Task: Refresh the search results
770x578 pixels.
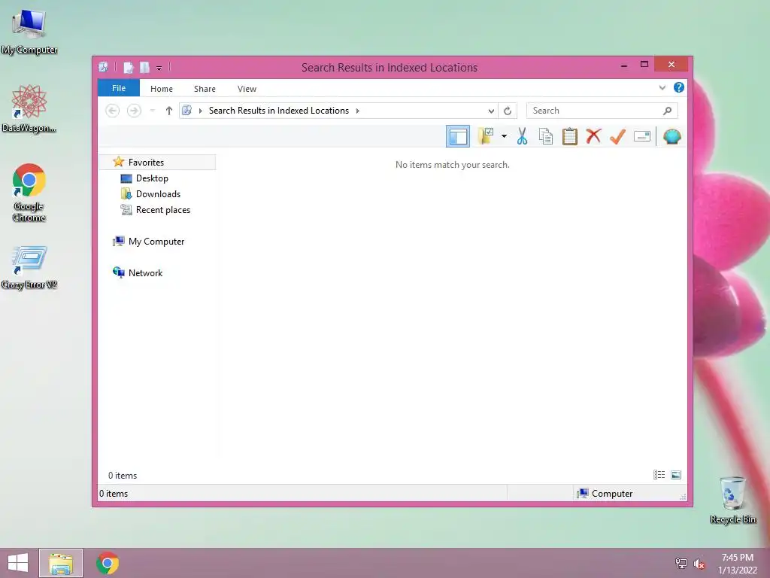Action: (x=508, y=111)
